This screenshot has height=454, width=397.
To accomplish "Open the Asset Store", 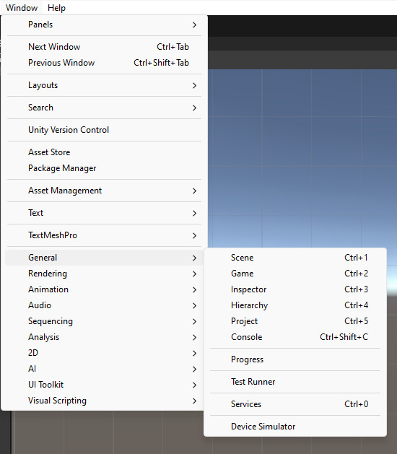I will 104,152.
